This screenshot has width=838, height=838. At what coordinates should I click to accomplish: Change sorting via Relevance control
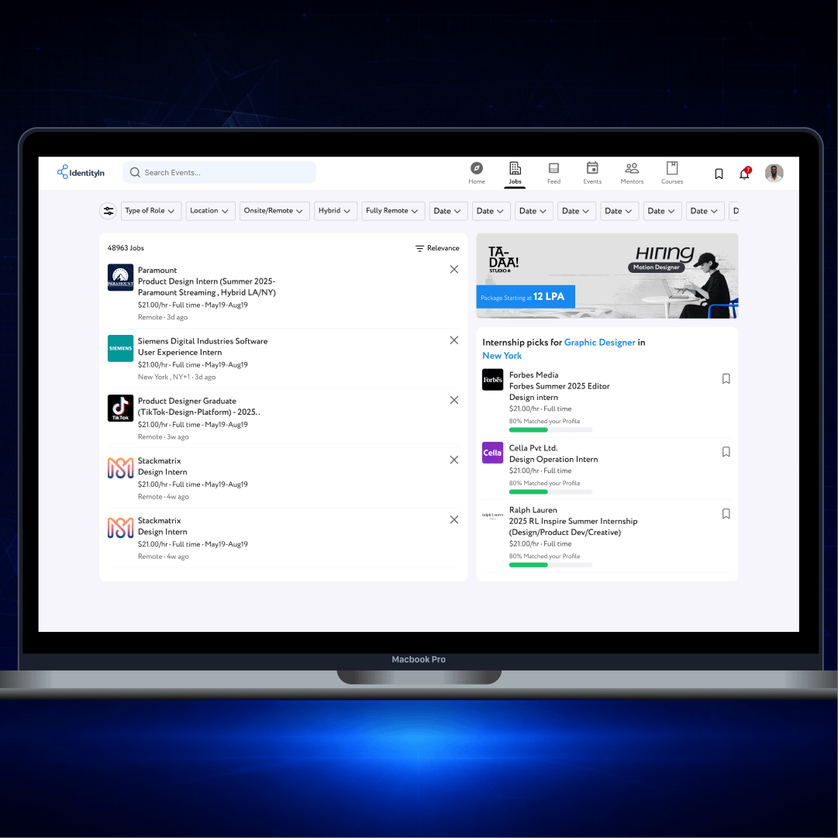(437, 249)
